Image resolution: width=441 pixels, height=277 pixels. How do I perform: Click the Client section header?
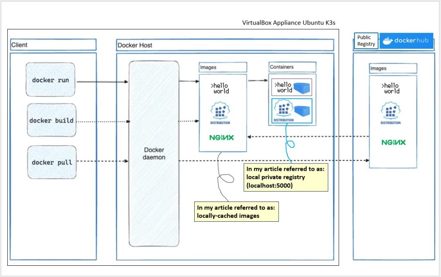click(53, 45)
